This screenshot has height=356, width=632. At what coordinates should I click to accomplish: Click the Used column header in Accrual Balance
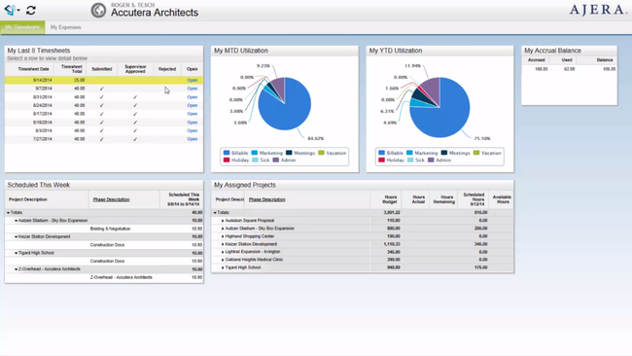[x=567, y=60]
